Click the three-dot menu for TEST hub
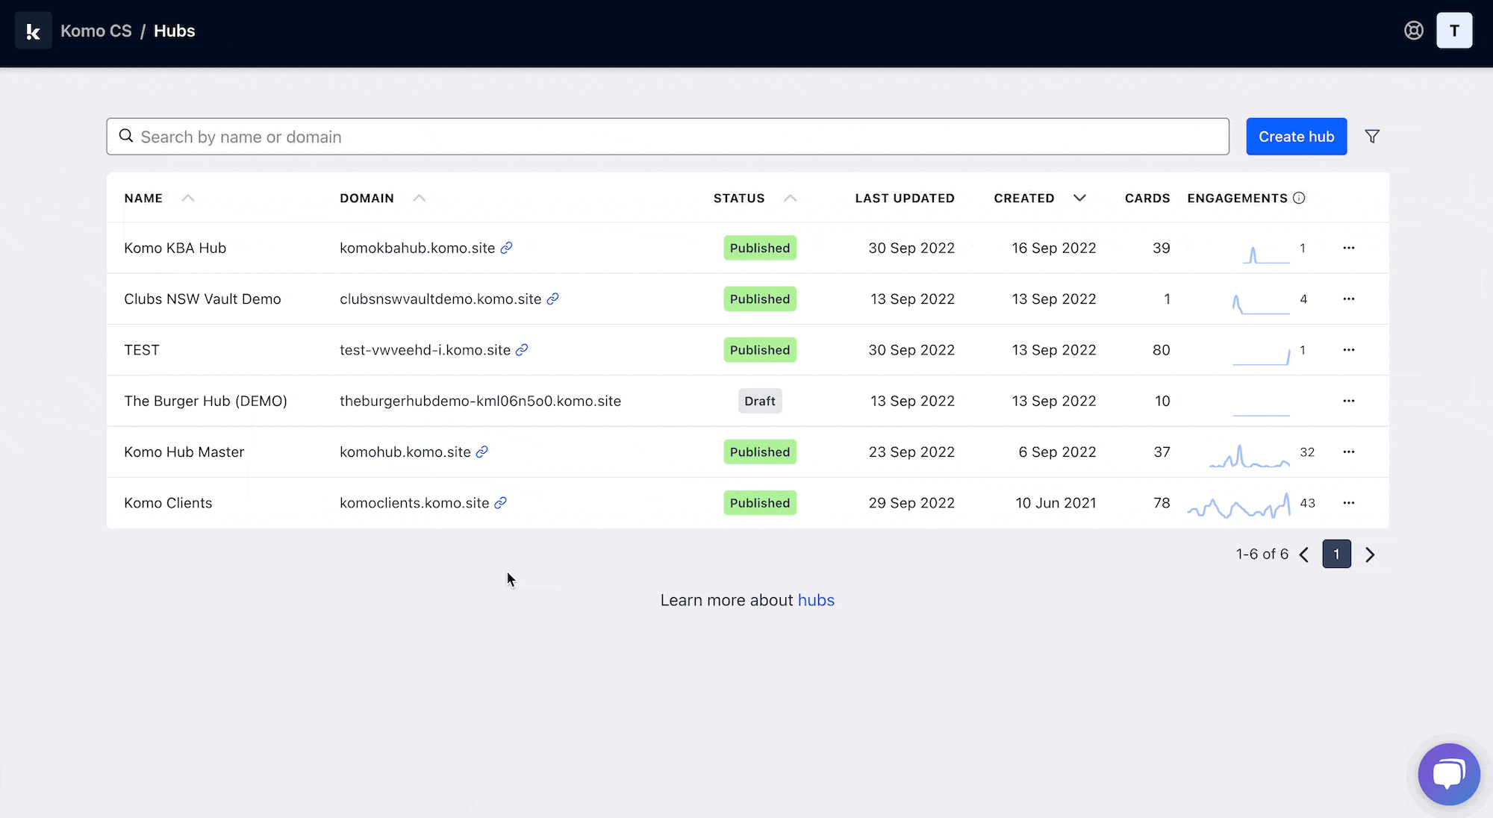This screenshot has width=1493, height=818. point(1349,349)
